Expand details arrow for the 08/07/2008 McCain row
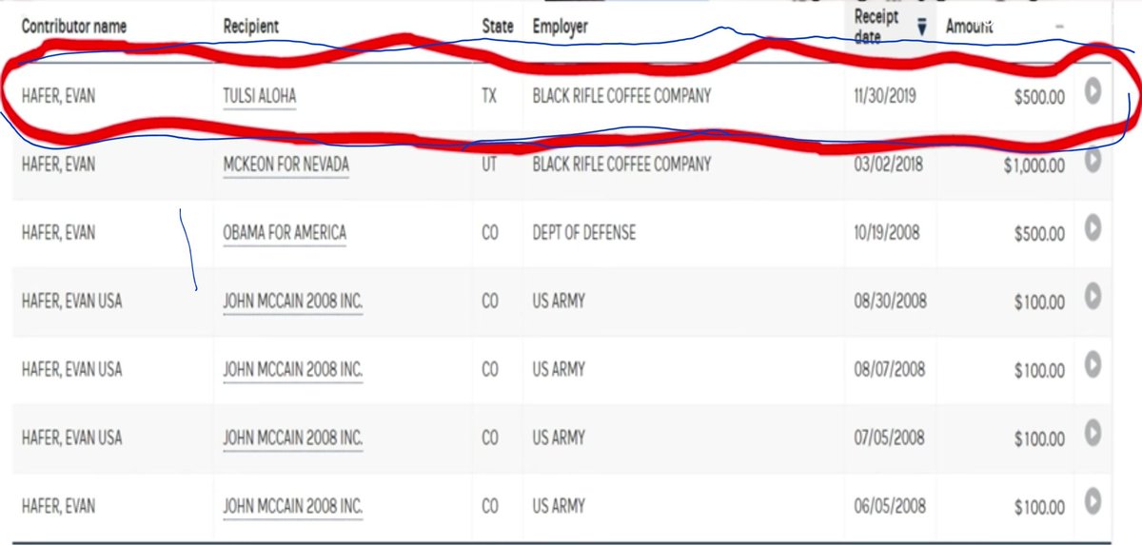The image size is (1142, 545). point(1093,363)
